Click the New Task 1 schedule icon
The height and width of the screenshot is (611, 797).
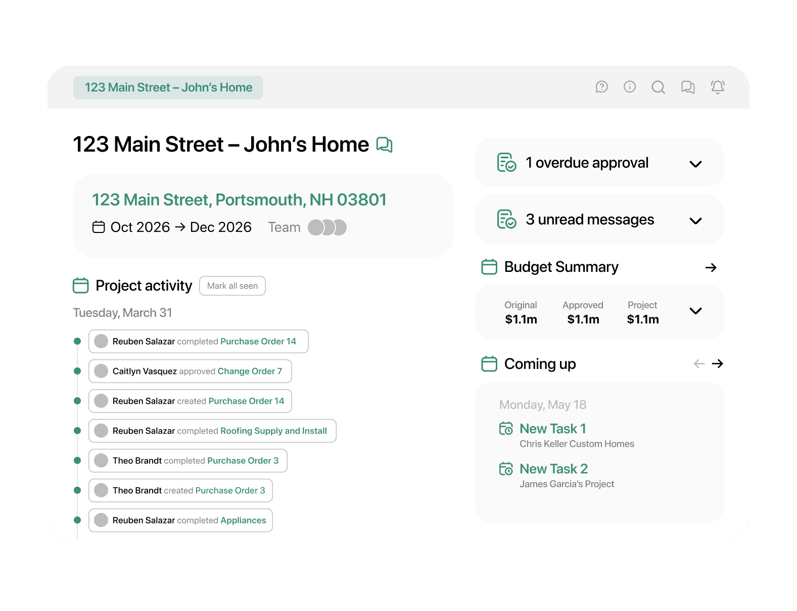[x=506, y=429]
